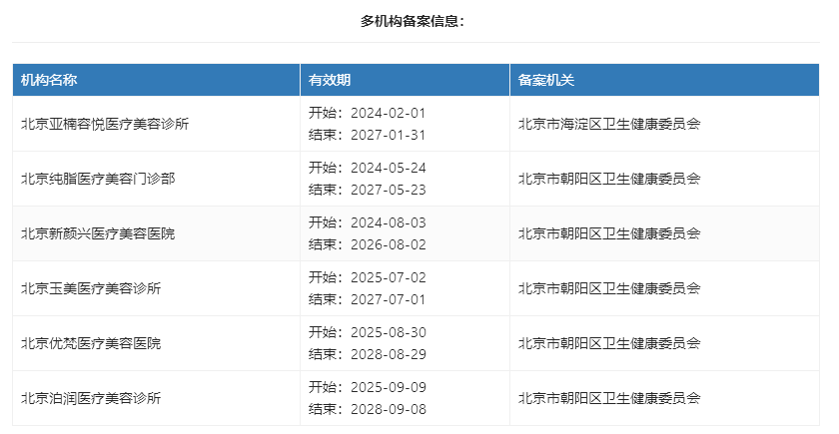Click start date 2025-09-09
Image resolution: width=839 pixels, height=434 pixels.
[x=388, y=387]
